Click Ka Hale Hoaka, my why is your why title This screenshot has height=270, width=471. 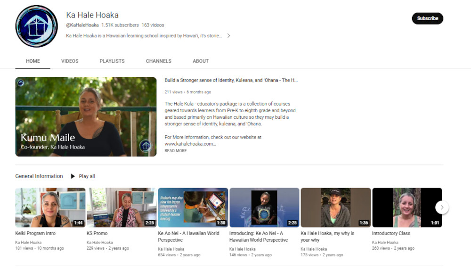327,237
